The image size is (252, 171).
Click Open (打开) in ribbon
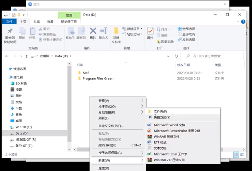click(164, 29)
